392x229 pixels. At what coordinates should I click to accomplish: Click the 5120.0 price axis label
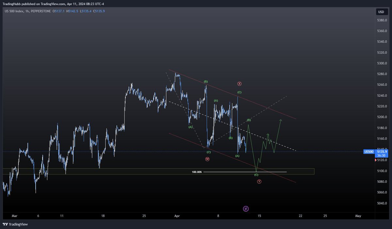click(x=382, y=160)
